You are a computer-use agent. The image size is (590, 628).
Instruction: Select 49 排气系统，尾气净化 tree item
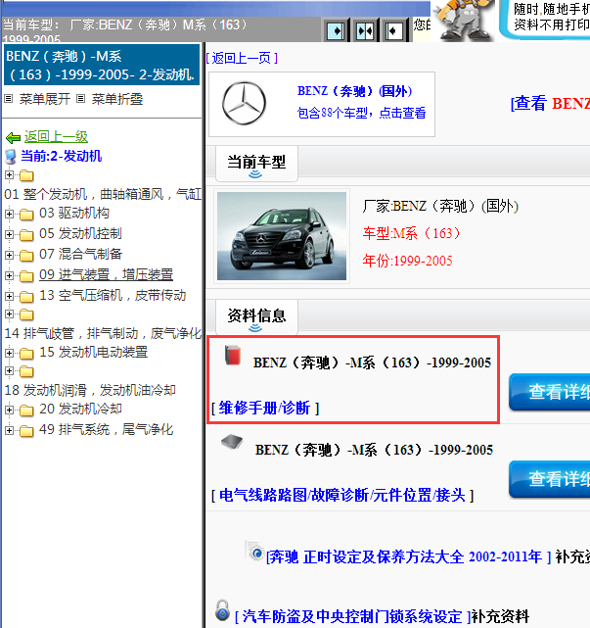point(106,430)
